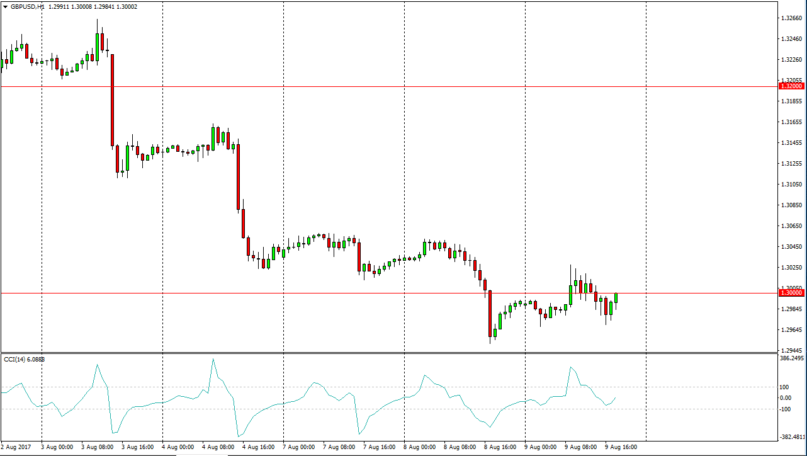Screen dimensions: 807x456
Task: Click the 9 Aug 16:00 time label
Action: click(x=621, y=447)
